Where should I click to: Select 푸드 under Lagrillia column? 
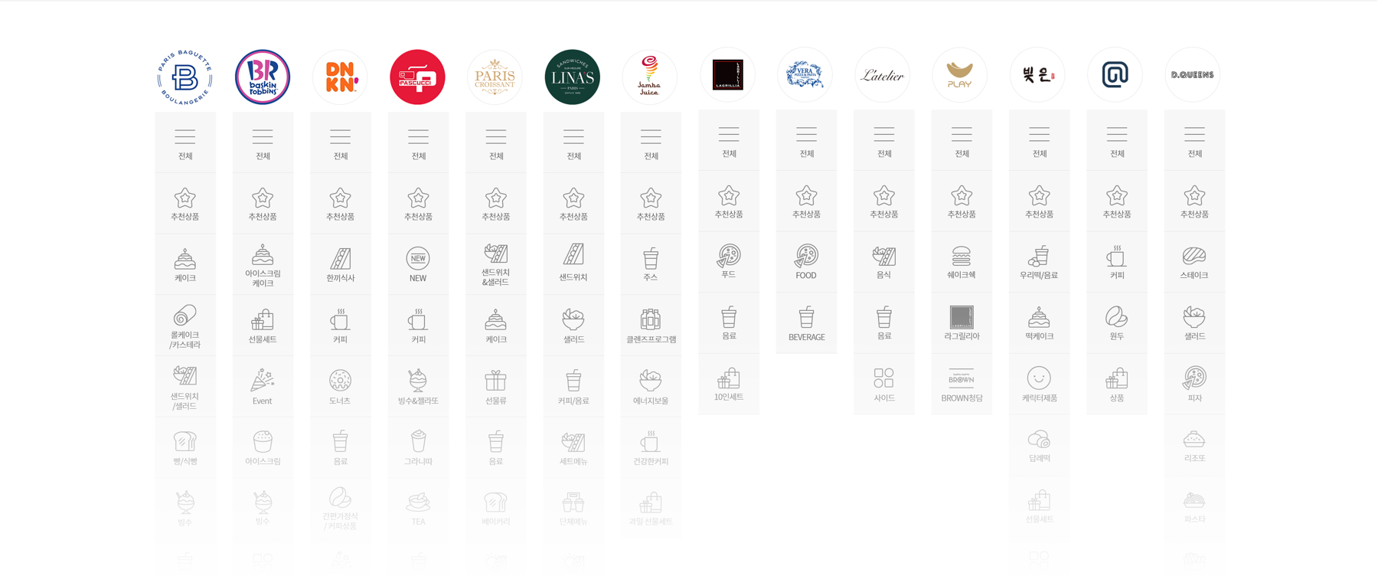coord(729,262)
